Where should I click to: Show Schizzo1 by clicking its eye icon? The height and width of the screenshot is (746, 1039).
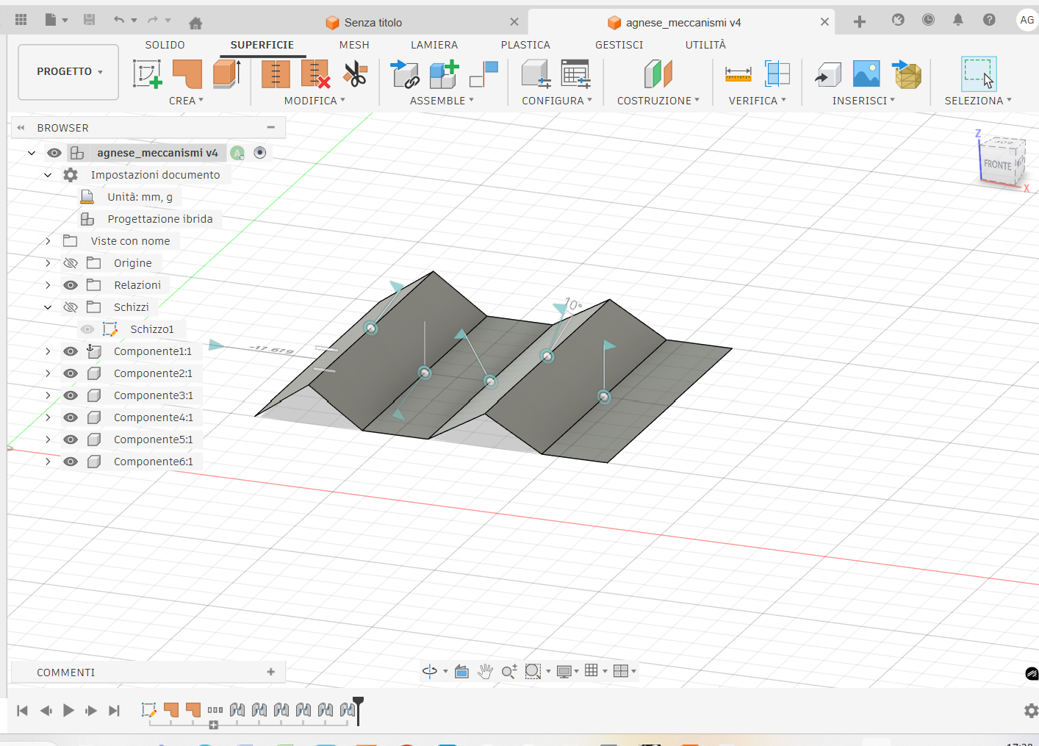(87, 329)
